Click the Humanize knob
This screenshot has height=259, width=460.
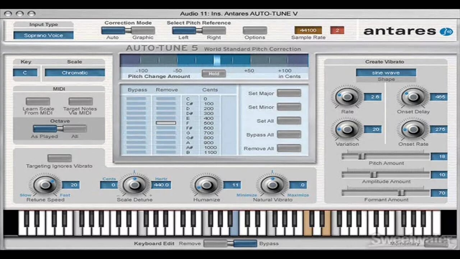[x=206, y=185]
